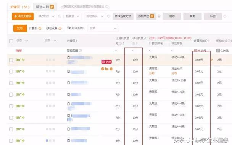Screen dimensions: 232x145
Task: Click the 移动7~10条 ranking cell
Action: [x=179, y=80]
